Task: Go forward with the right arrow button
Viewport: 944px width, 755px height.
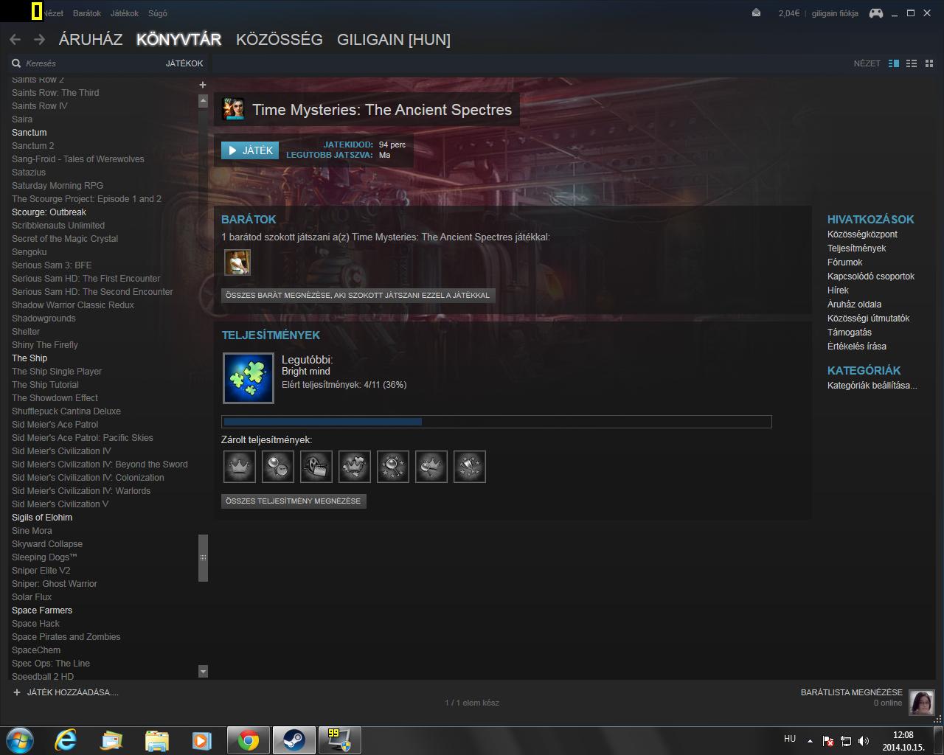Action: coord(39,40)
